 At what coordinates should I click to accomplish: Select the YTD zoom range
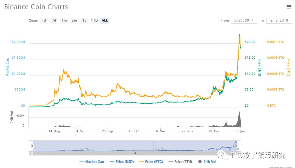pyautogui.click(x=94, y=20)
